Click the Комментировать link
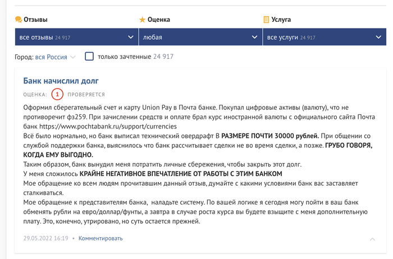393x259 pixels. tap(100, 238)
